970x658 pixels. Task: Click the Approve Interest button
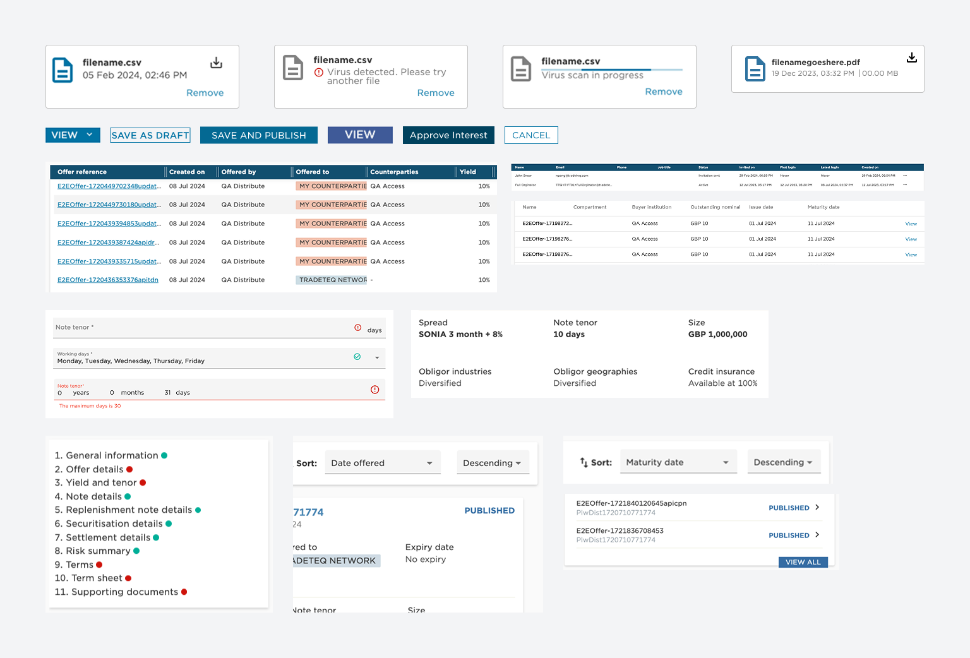pyautogui.click(x=448, y=135)
